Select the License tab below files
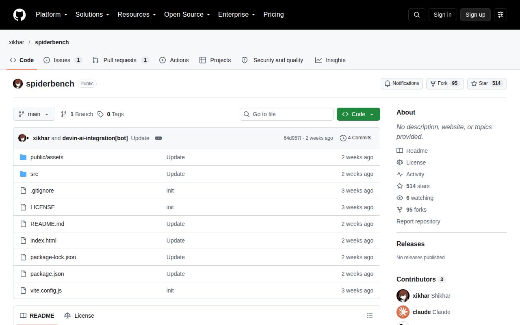The height and width of the screenshot is (325, 520). 79,316
